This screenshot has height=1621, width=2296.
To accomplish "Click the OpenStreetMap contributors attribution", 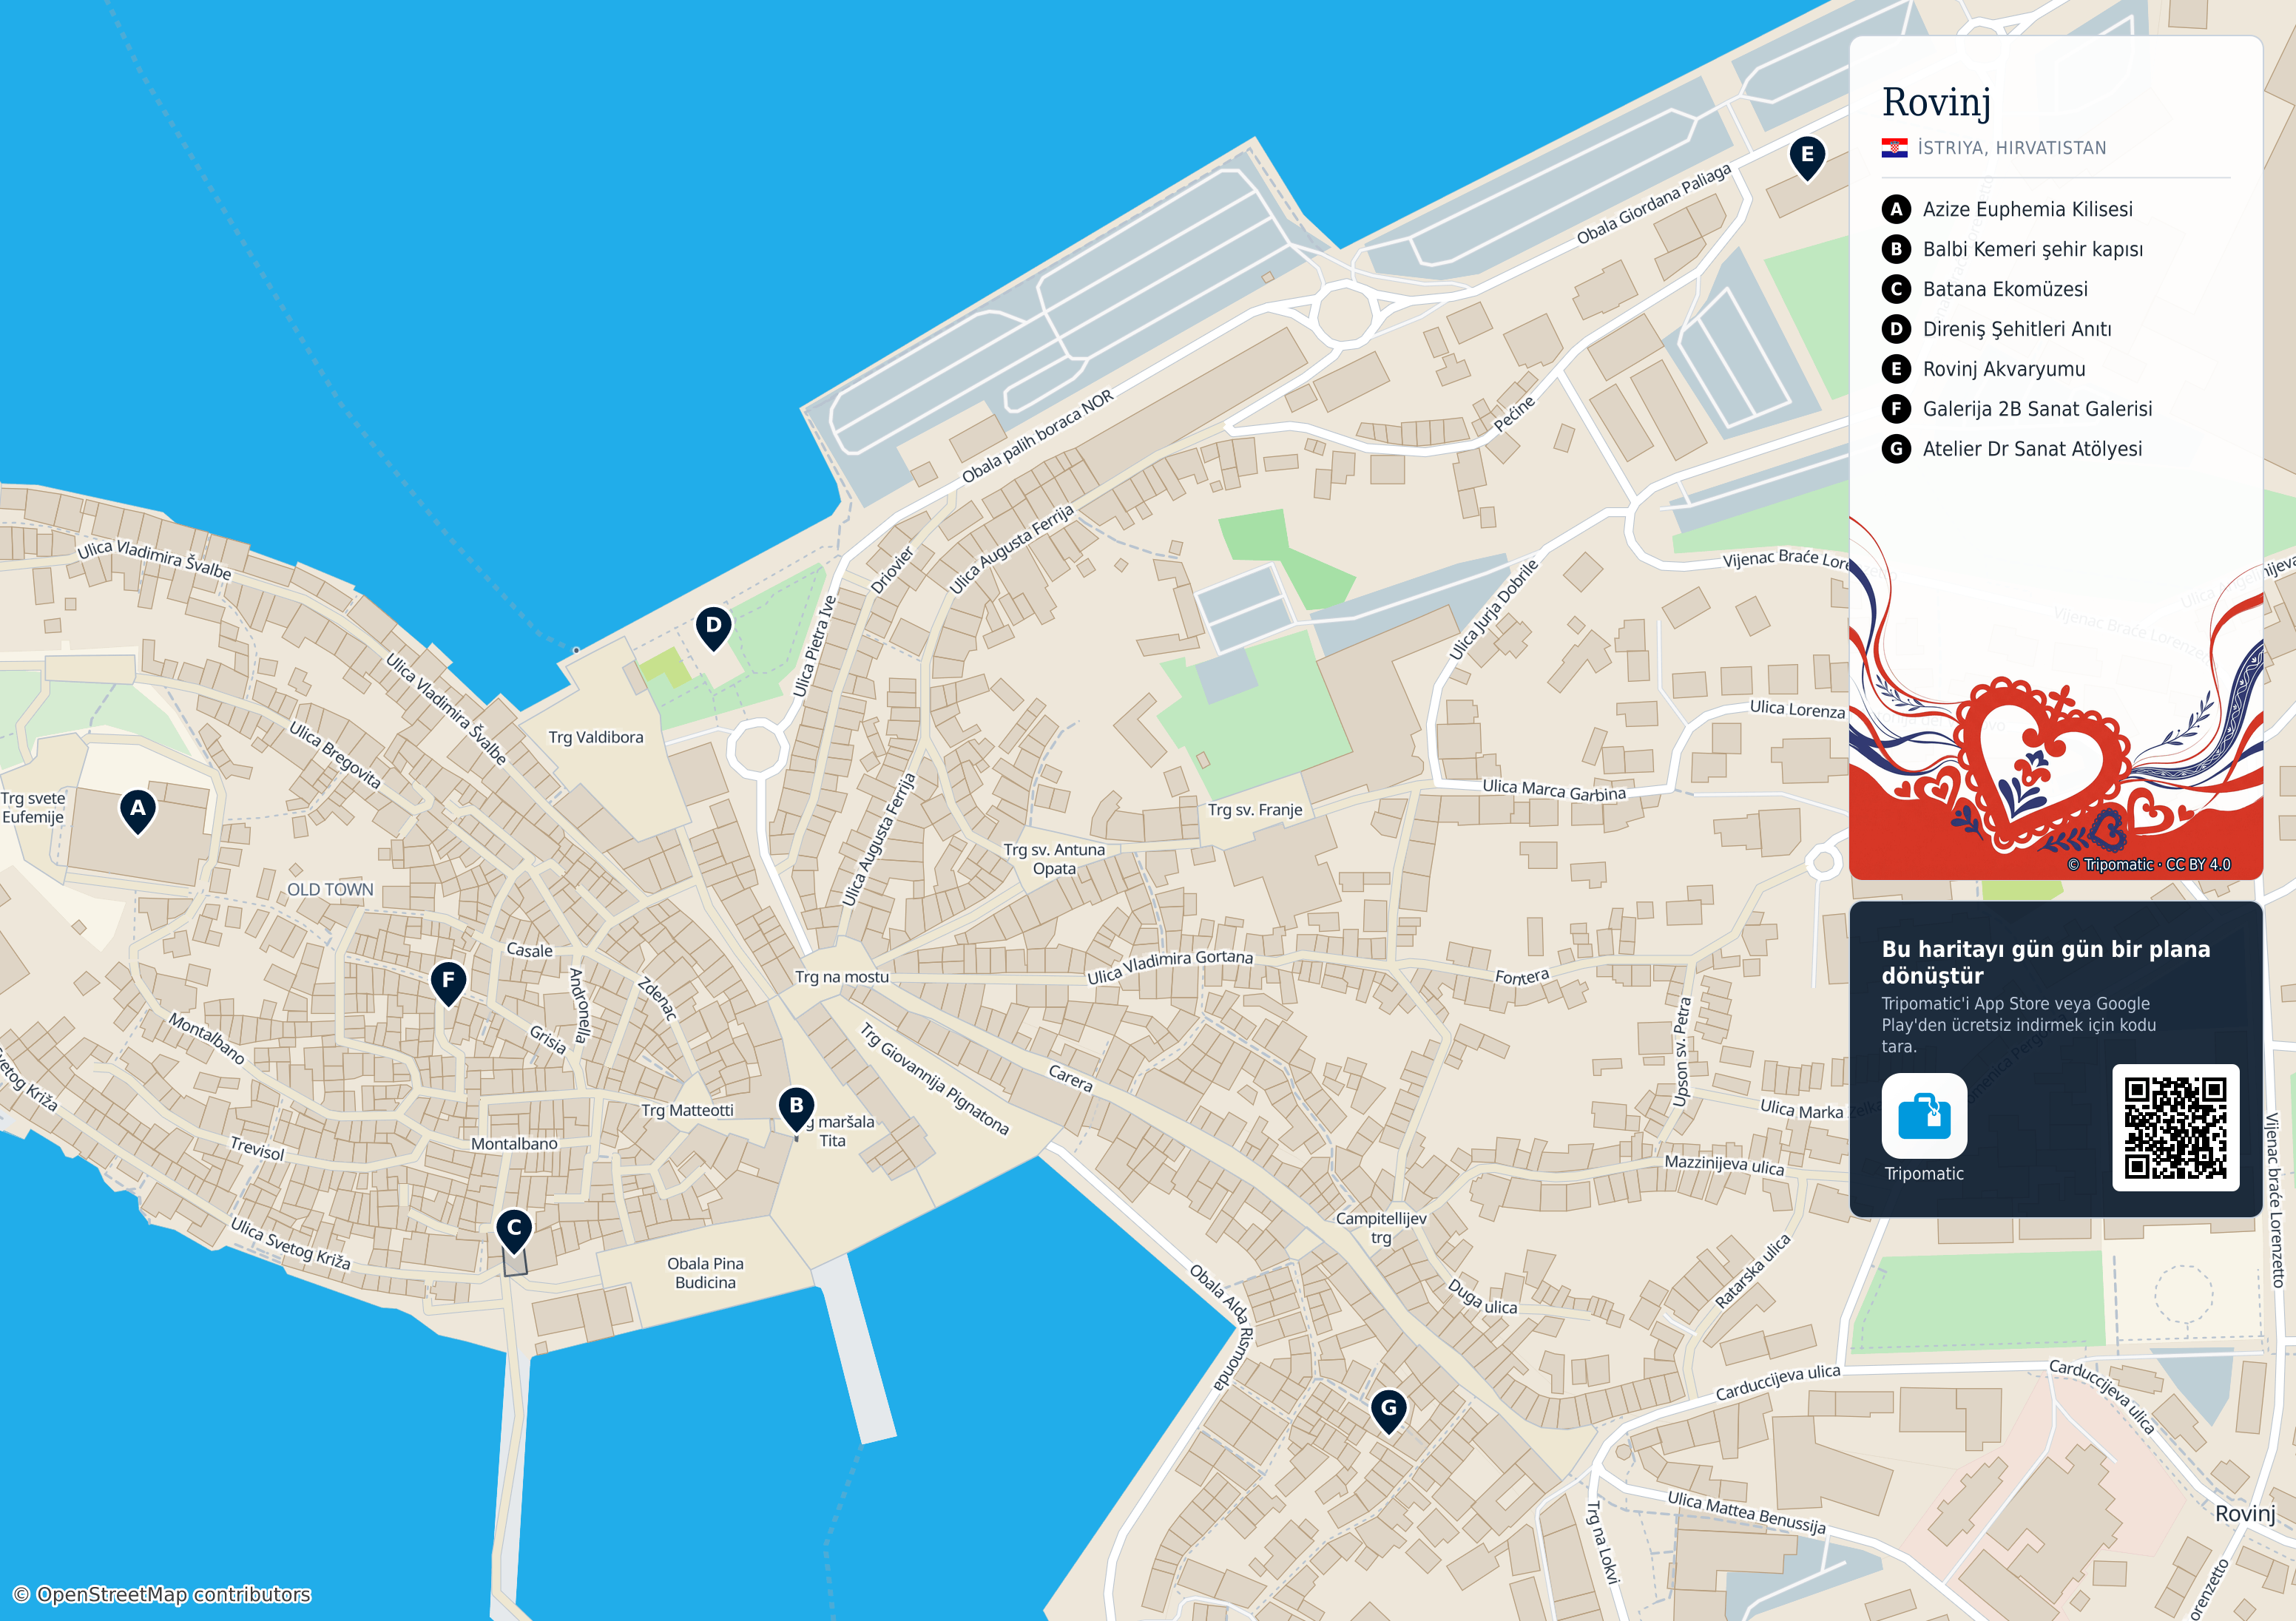I will pos(161,1594).
